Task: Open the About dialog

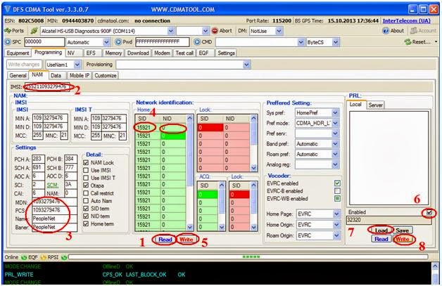Action: [393, 31]
